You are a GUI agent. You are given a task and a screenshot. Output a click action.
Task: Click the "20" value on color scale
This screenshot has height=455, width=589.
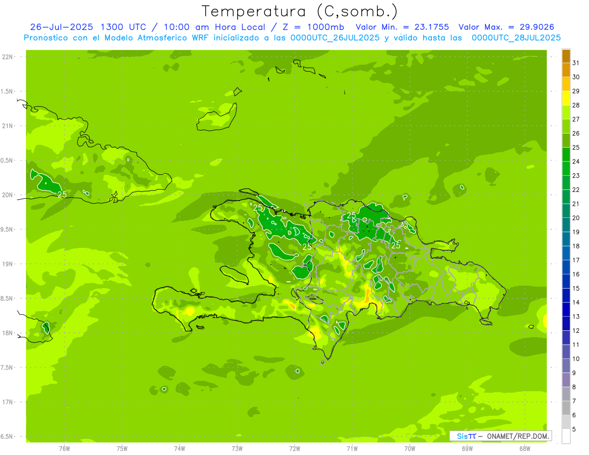(576, 218)
